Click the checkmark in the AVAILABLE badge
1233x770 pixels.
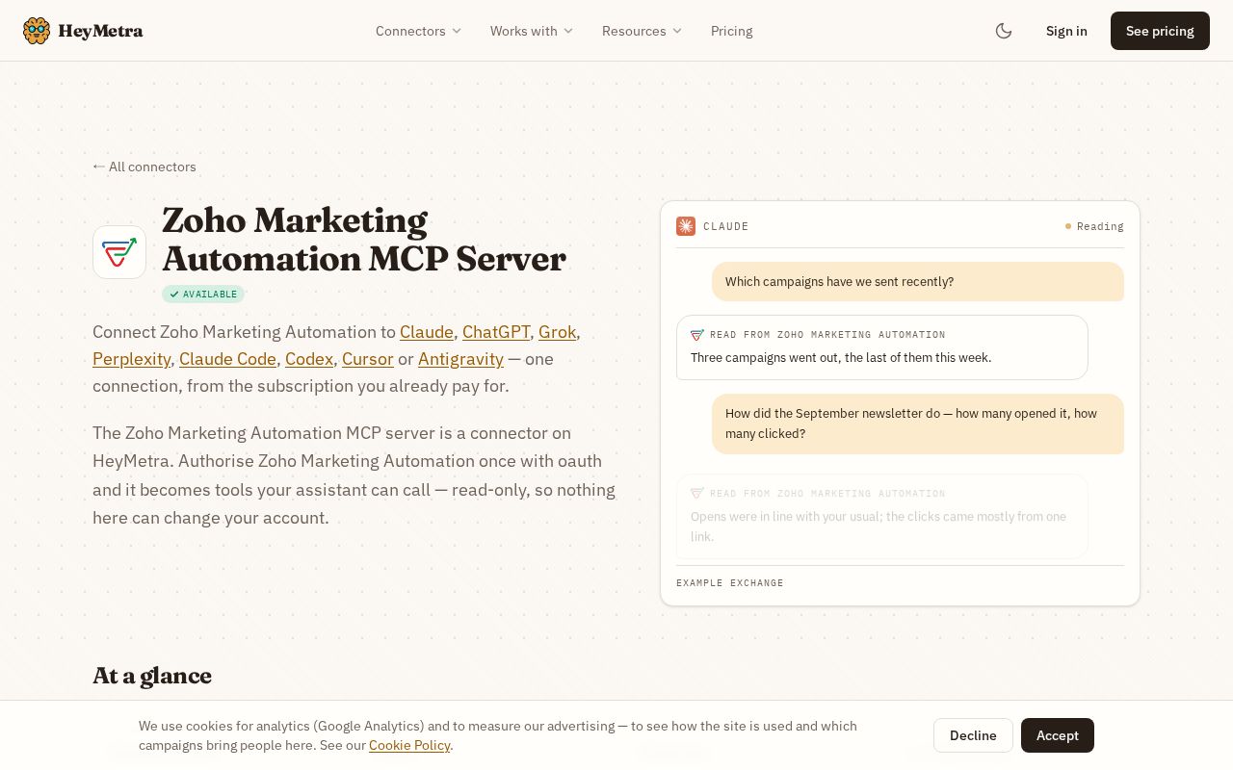(174, 295)
